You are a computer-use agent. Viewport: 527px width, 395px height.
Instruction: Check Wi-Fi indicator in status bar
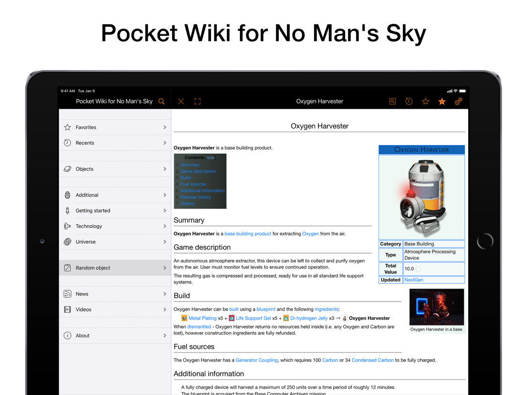[455, 91]
